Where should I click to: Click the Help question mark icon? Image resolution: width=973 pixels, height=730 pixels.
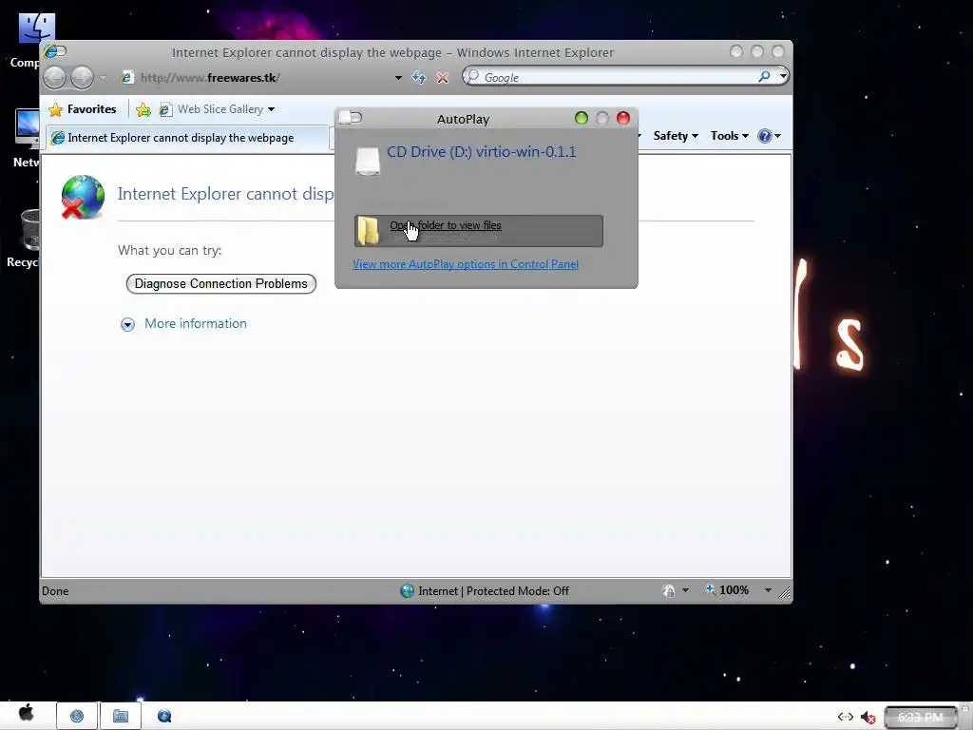coord(765,136)
